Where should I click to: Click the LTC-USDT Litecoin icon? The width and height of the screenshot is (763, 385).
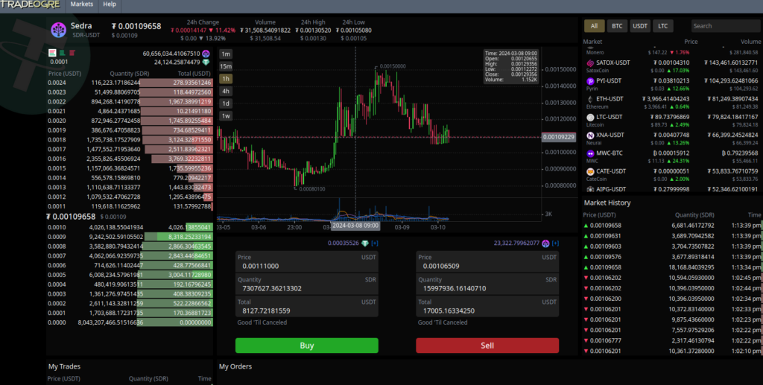point(590,117)
